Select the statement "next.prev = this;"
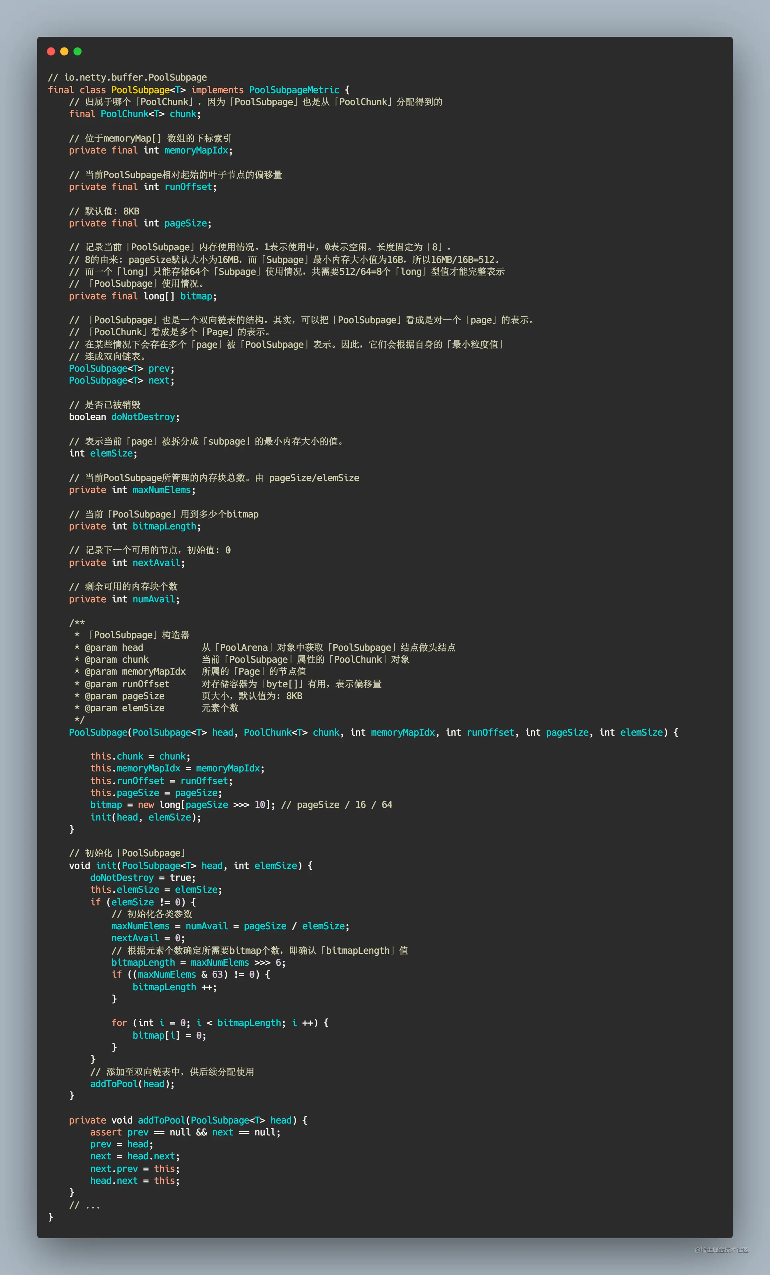The height and width of the screenshot is (1275, 770). pos(135,1168)
